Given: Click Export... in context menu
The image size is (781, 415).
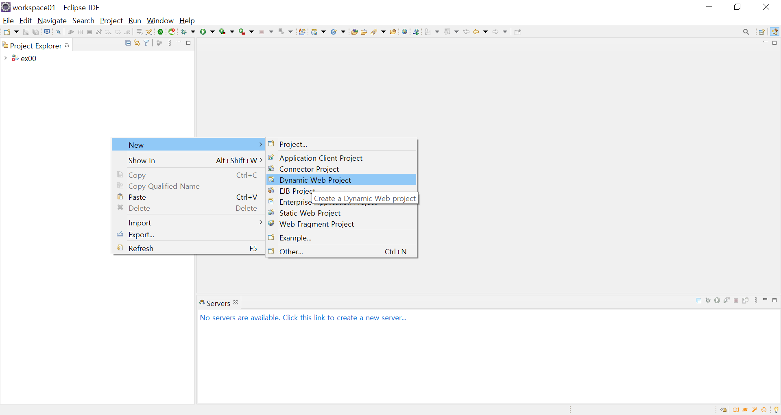Looking at the screenshot, I should [x=188, y=234].
